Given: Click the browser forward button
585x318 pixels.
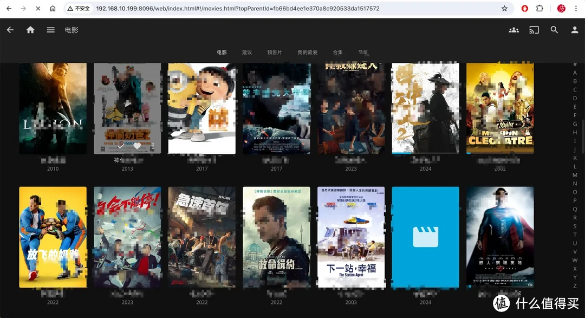Looking at the screenshot, I should pos(23,8).
